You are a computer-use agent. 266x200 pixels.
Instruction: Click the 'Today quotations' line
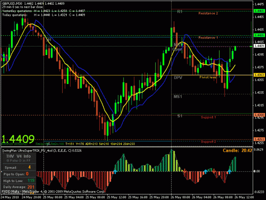coord(43,15)
